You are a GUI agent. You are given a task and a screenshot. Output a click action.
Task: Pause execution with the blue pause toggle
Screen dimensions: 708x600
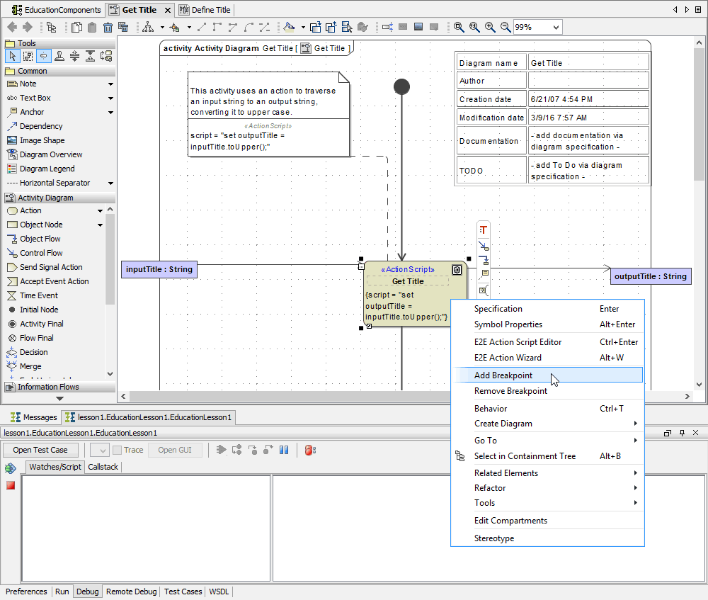tap(284, 449)
